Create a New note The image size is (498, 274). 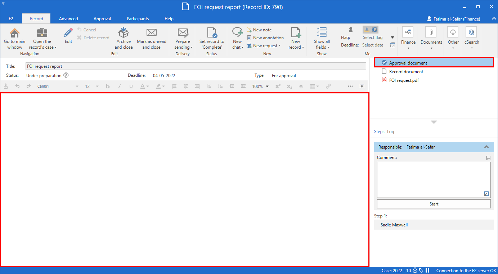point(259,30)
